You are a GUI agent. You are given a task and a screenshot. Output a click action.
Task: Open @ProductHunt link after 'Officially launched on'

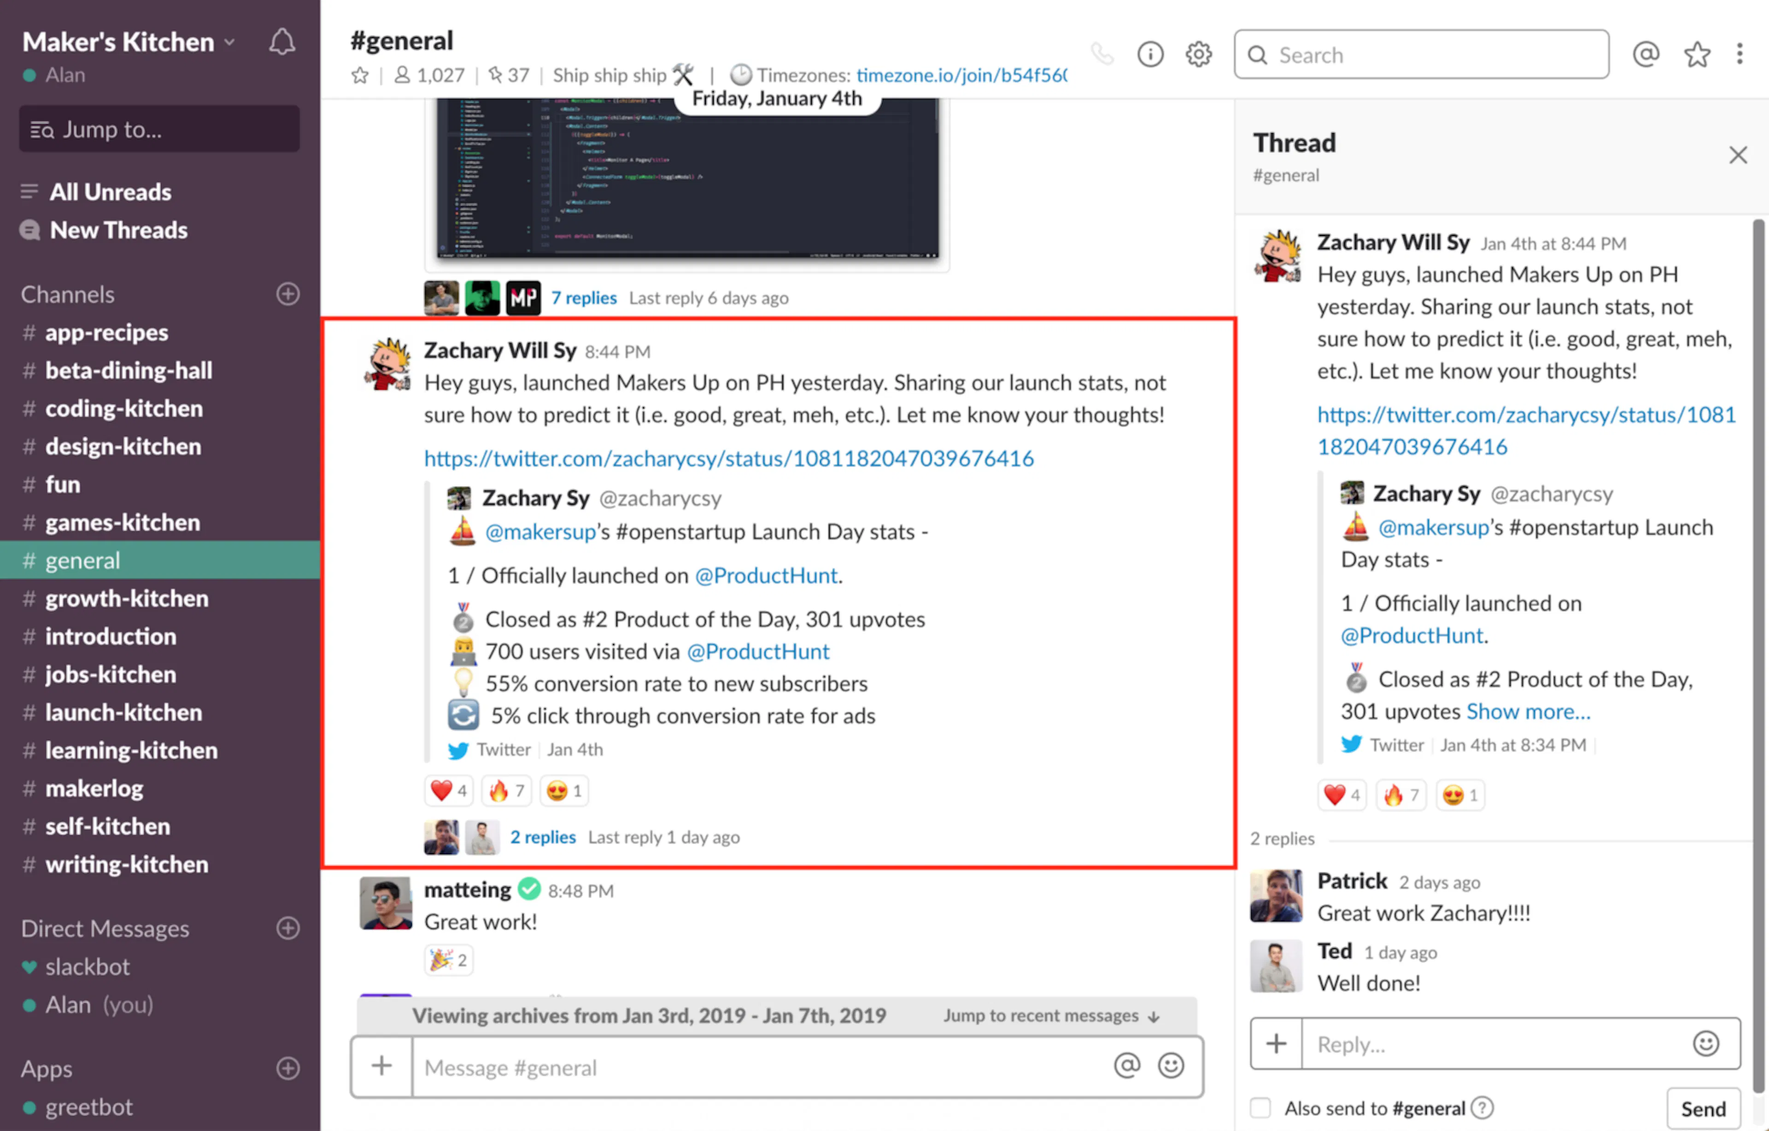point(766,575)
